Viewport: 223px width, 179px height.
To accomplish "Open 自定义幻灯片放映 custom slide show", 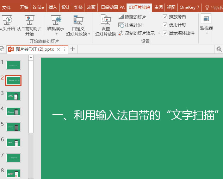I will tap(78, 25).
